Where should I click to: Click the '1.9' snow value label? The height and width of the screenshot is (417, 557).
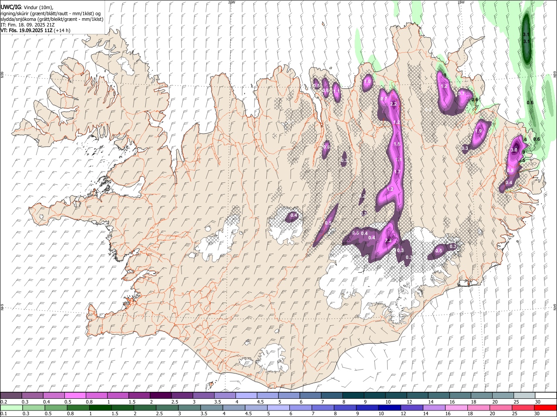(479, 131)
